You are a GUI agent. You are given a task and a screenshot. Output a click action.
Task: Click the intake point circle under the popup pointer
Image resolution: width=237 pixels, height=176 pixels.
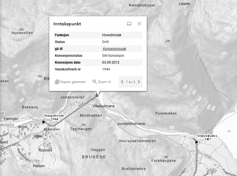click(97, 95)
